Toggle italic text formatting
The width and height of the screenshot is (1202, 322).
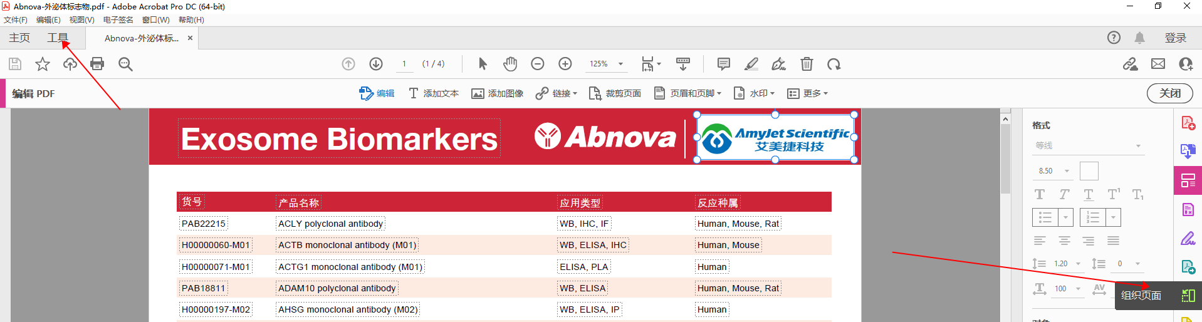[1064, 194]
